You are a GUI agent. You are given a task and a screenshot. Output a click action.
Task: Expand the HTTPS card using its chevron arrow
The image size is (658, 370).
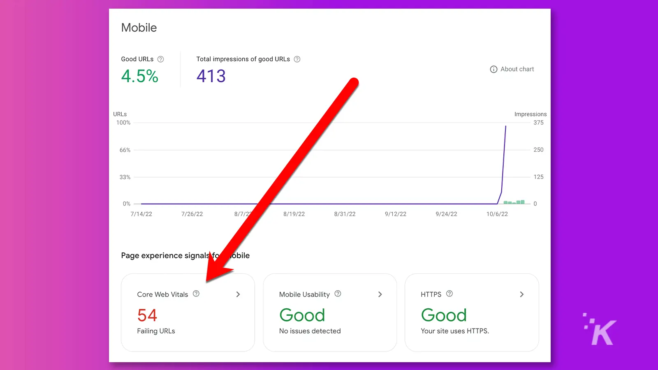522,294
